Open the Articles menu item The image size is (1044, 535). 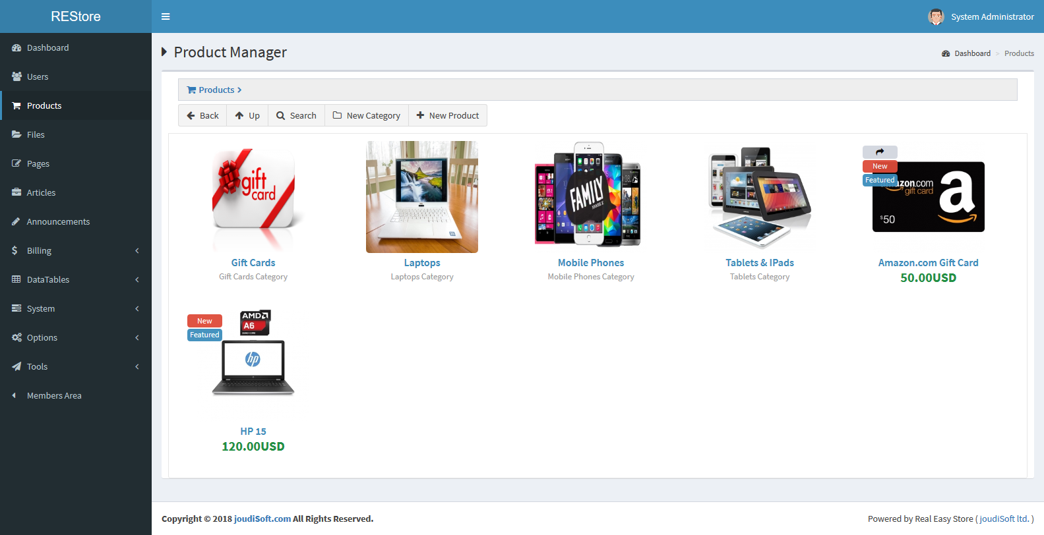click(x=76, y=192)
